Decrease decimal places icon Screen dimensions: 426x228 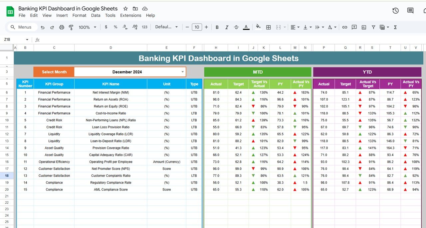(125, 27)
